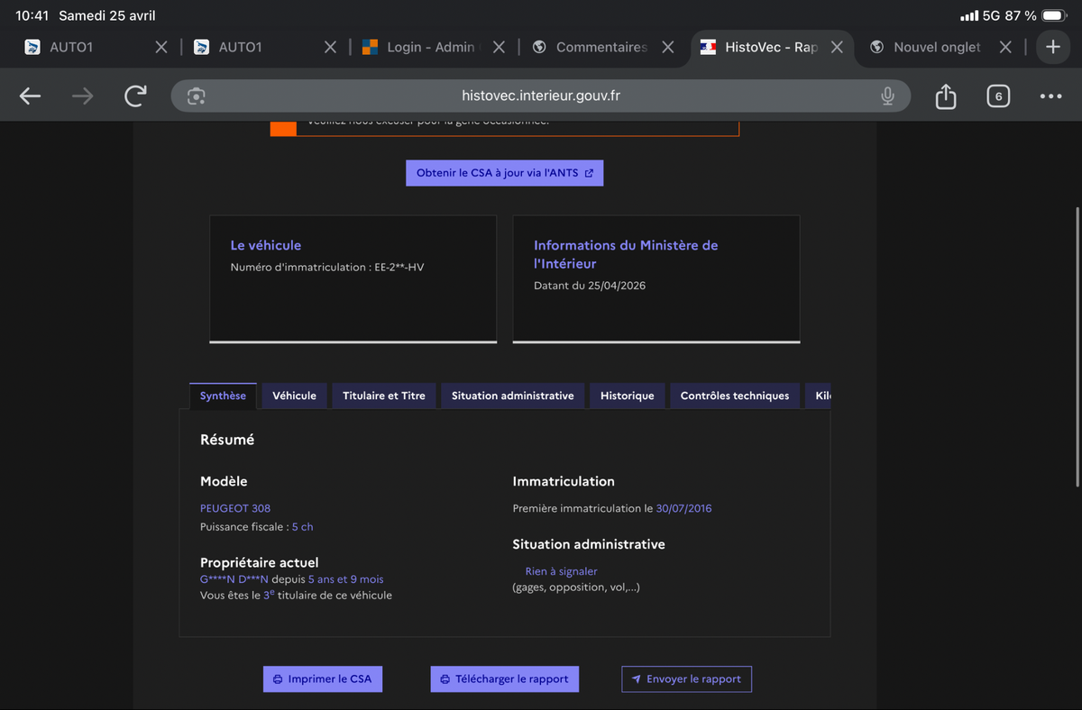Click the Datant du 25/04/2026 text
The height and width of the screenshot is (710, 1082).
pos(590,286)
